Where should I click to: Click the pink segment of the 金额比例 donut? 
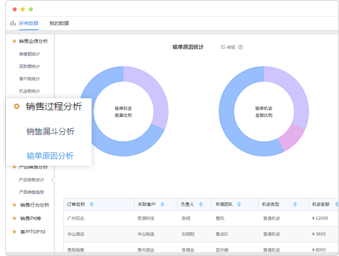(293, 138)
